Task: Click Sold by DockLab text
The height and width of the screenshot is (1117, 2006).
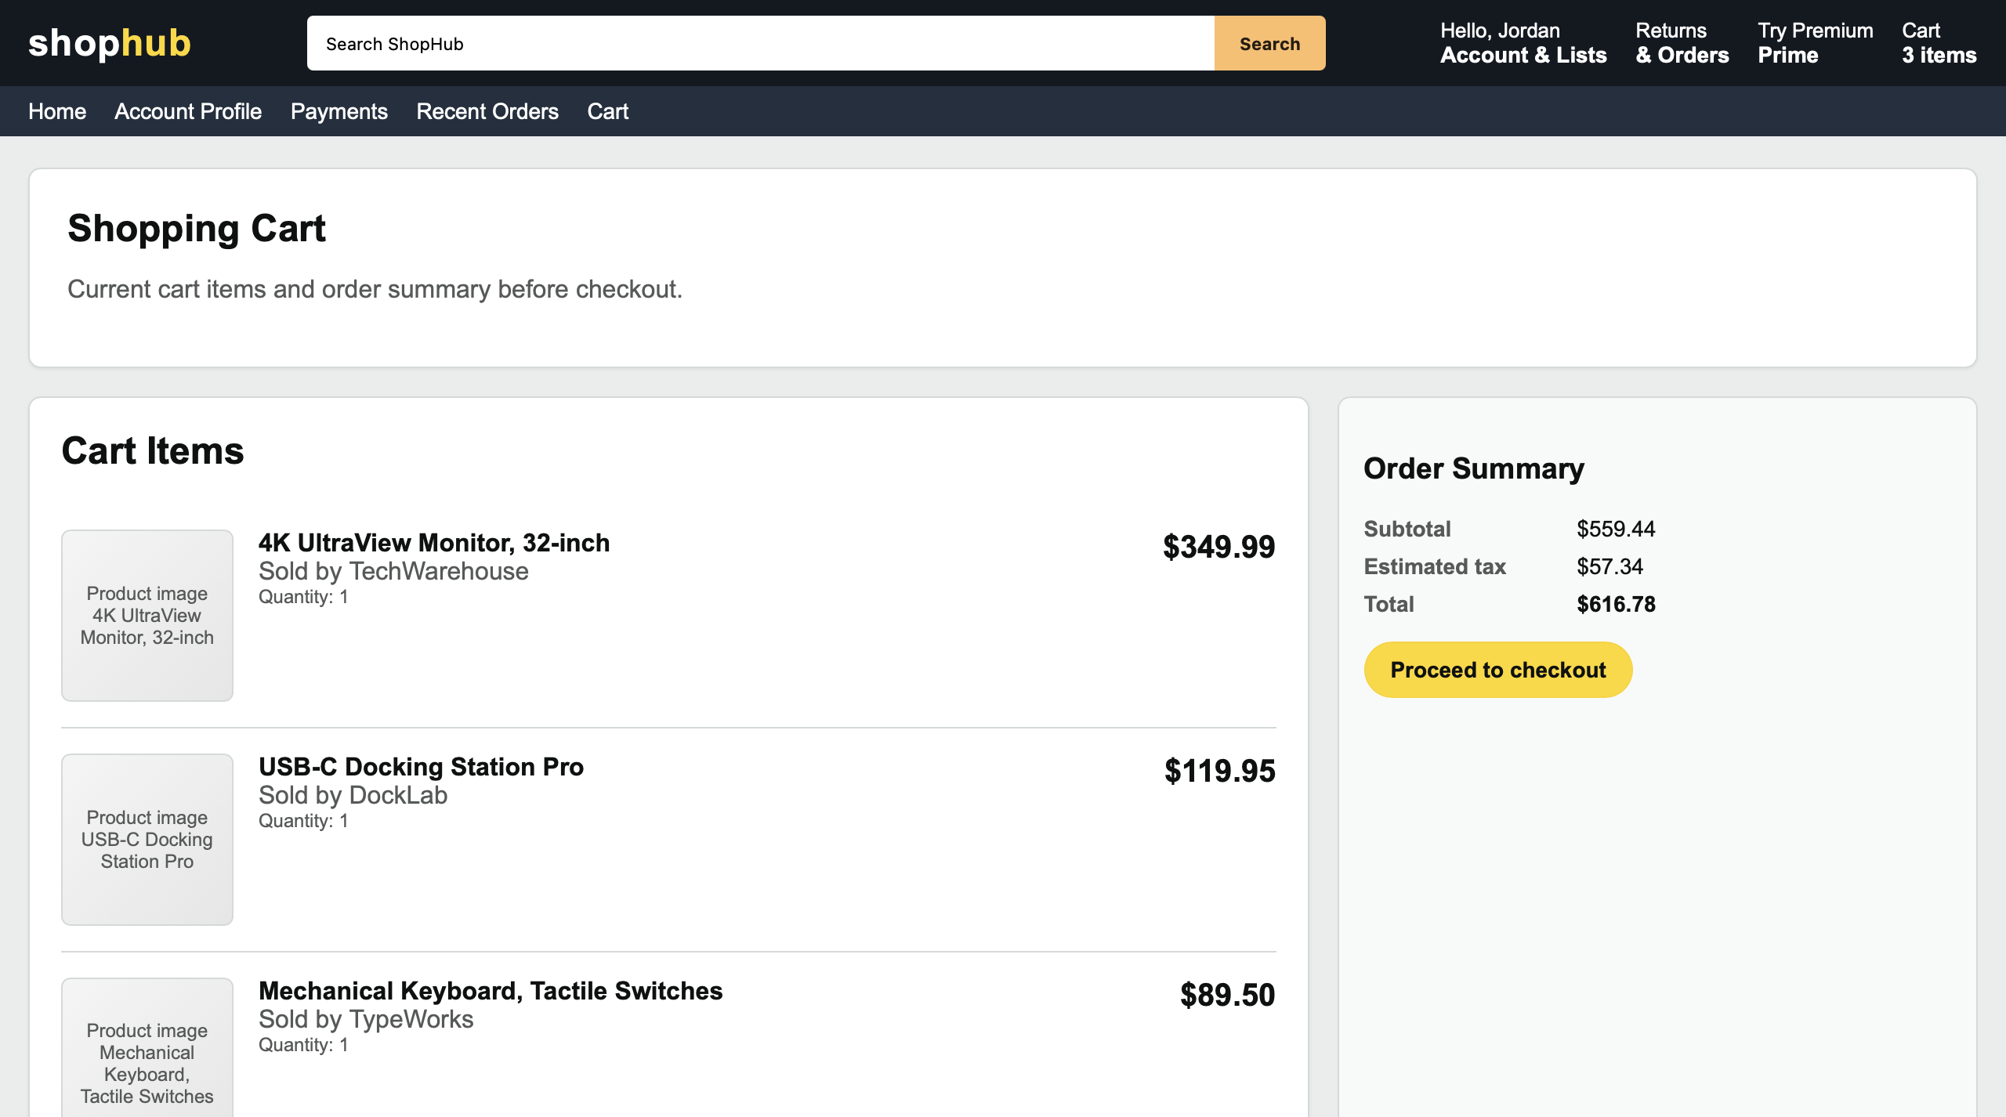Action: 353,795
